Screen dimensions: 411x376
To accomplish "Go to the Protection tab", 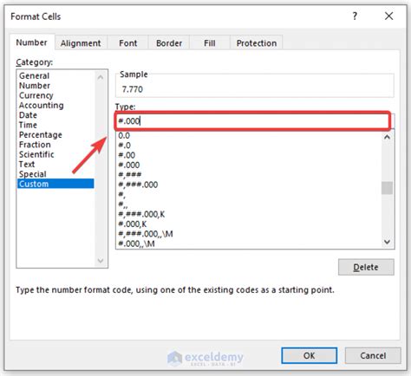I will click(x=257, y=43).
